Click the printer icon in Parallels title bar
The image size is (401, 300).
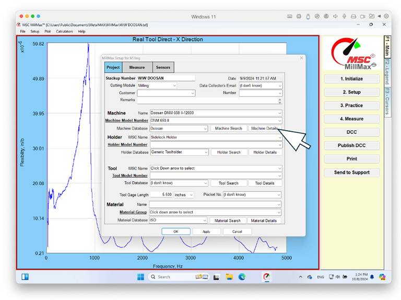click(353, 16)
